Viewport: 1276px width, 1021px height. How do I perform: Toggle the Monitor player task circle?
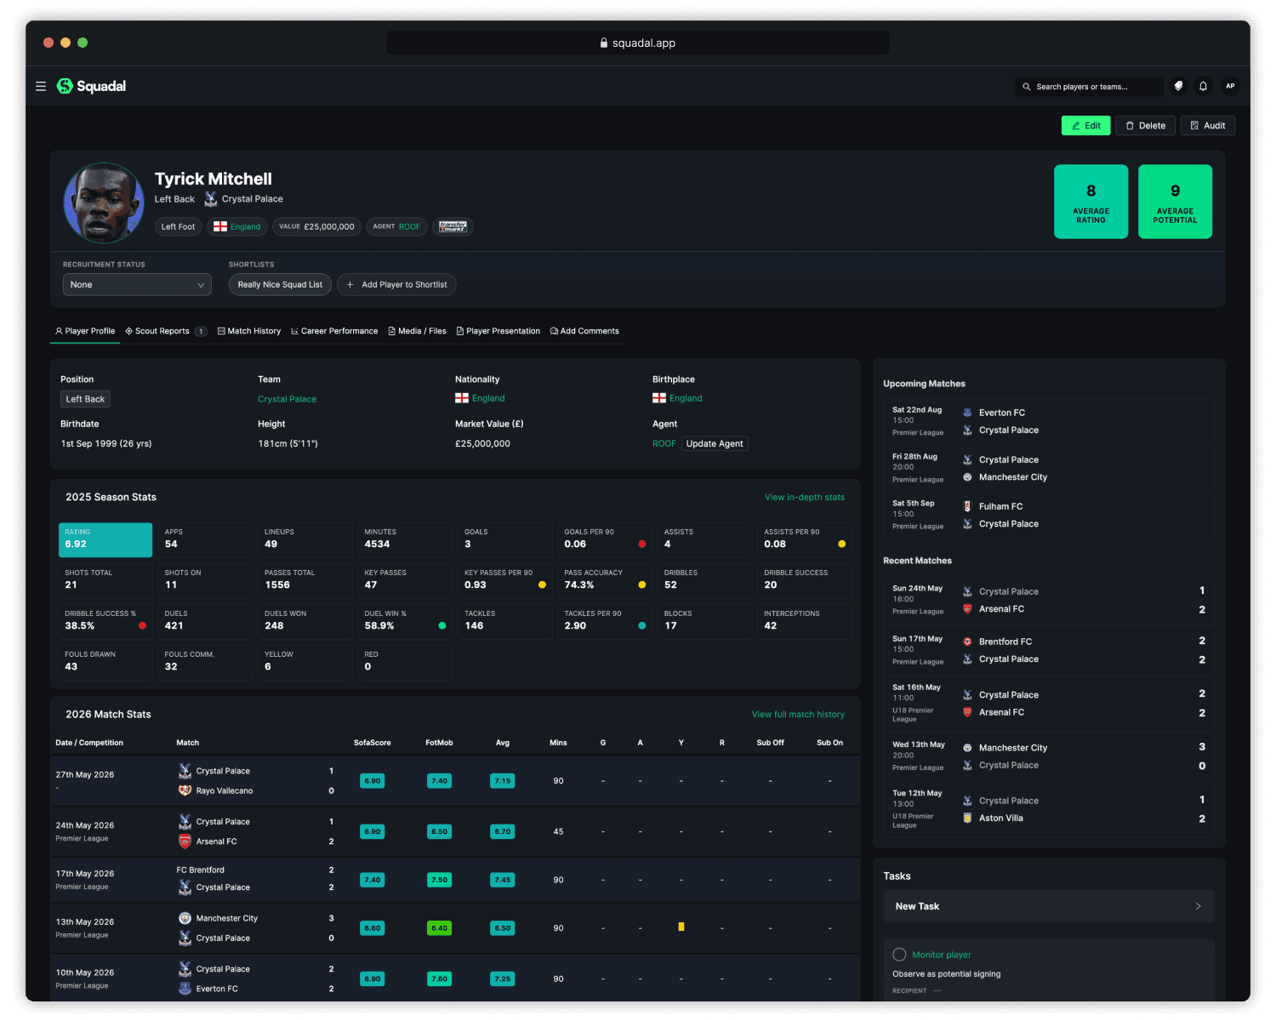pos(899,955)
